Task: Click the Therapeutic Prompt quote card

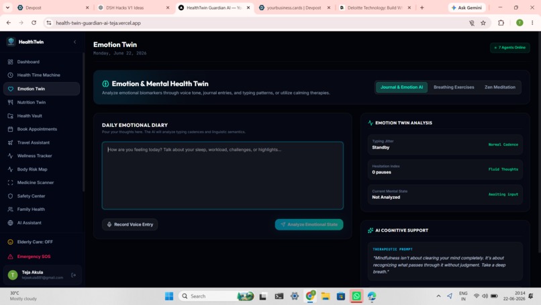Action: click(x=445, y=261)
